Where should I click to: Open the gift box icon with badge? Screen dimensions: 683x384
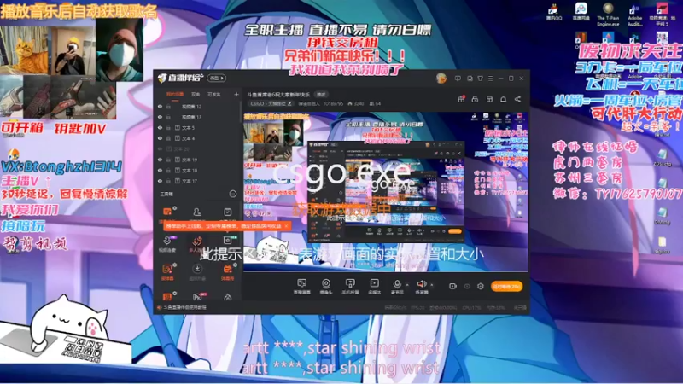coord(461,99)
